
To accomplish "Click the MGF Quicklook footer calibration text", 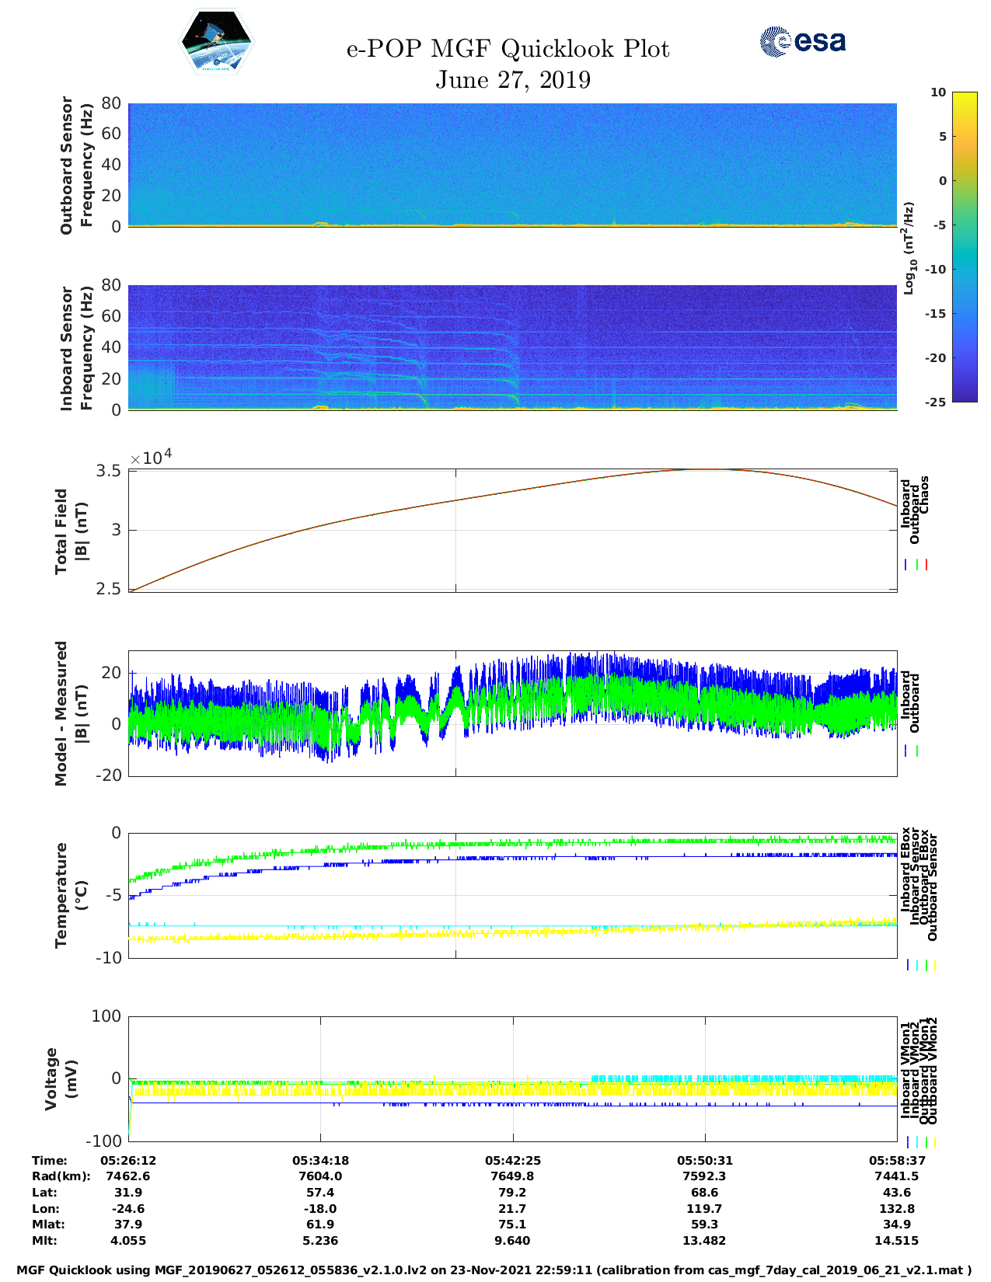I will click(494, 1270).
